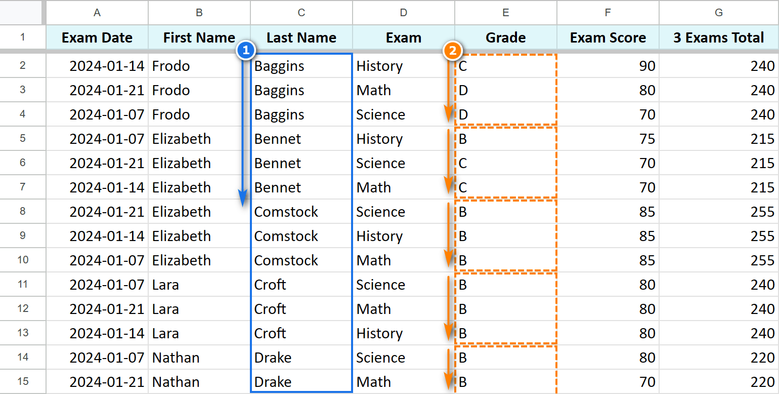Select total 240 in row 13
Viewport: 779px width, 394px height.
pyautogui.click(x=719, y=333)
